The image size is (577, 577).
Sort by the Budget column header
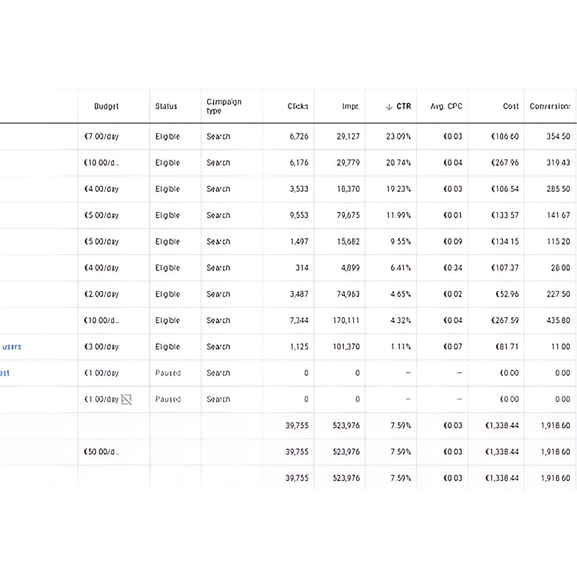(x=106, y=106)
